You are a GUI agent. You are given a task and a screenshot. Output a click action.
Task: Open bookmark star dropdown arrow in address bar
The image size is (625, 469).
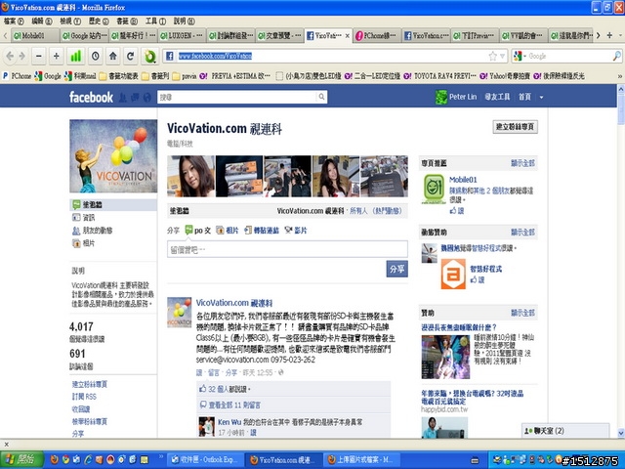502,57
